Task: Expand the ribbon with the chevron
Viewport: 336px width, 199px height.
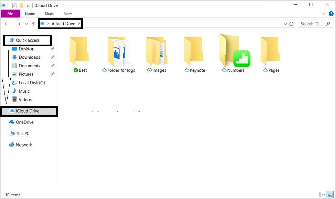Action: 323,14
